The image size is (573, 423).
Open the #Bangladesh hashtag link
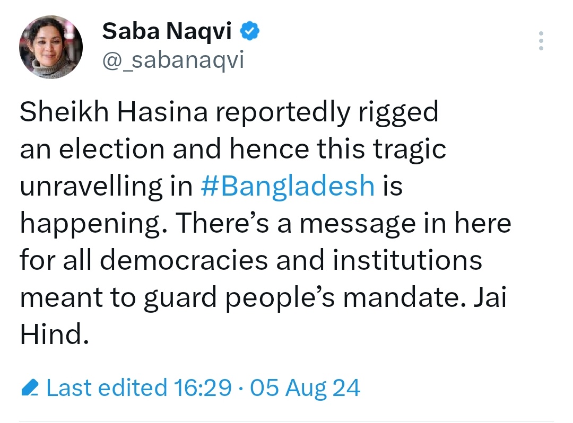click(x=289, y=187)
